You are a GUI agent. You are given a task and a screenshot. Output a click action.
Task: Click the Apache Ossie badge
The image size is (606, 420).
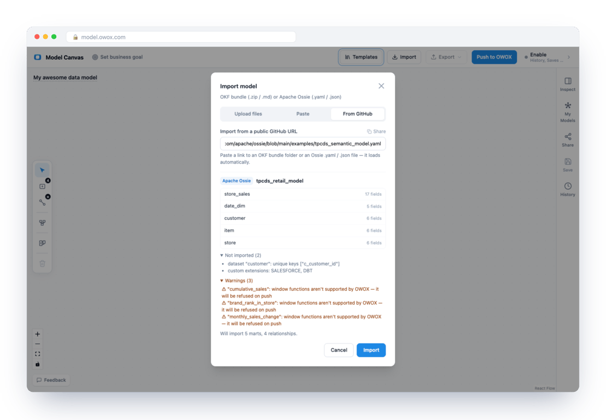click(236, 181)
